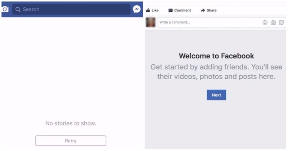Like the post

point(152,10)
